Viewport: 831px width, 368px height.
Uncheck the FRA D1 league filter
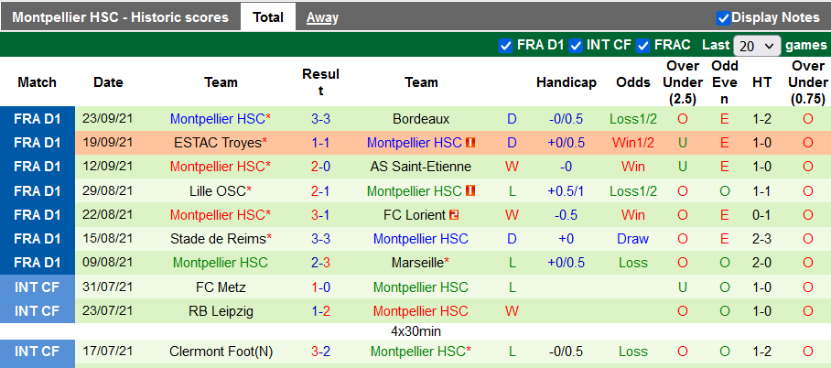click(506, 45)
